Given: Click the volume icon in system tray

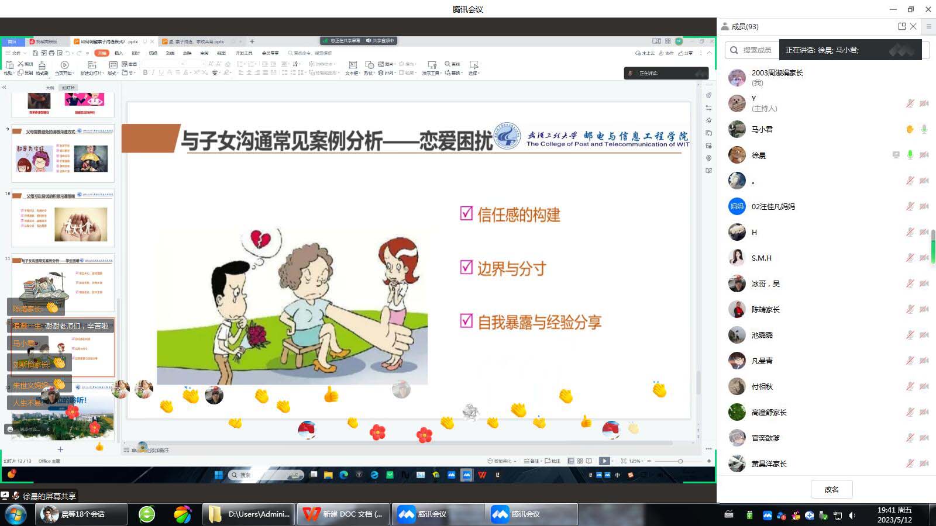Looking at the screenshot, I should click(852, 515).
